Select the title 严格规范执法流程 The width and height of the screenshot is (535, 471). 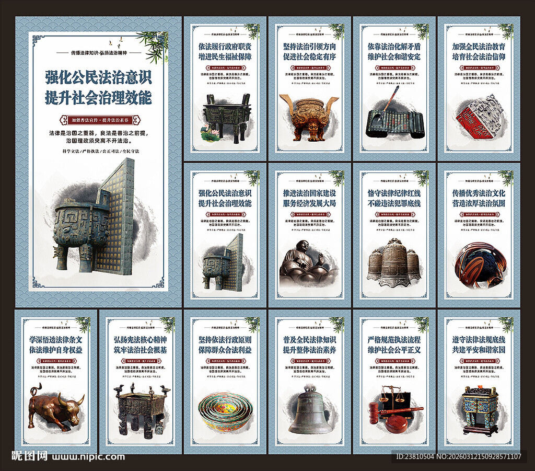click(x=394, y=340)
